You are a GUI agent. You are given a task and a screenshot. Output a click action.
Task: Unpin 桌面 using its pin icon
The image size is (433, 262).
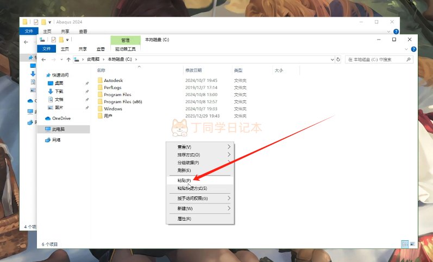click(87, 84)
